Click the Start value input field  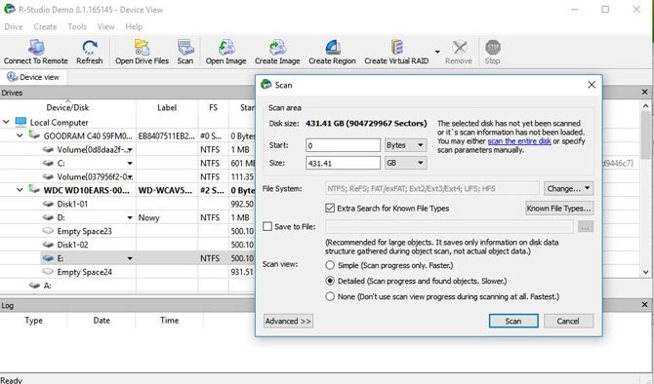(343, 145)
